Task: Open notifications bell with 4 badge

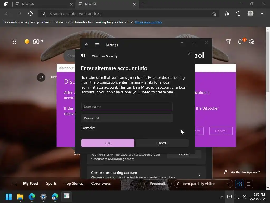Action: click(x=240, y=41)
